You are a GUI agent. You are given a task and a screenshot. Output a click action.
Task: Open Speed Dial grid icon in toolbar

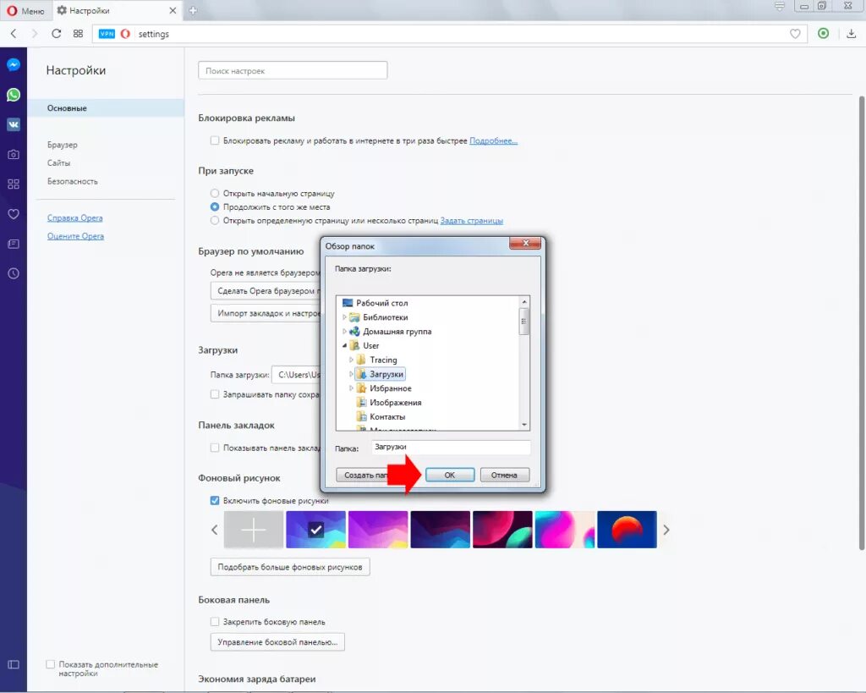(78, 34)
